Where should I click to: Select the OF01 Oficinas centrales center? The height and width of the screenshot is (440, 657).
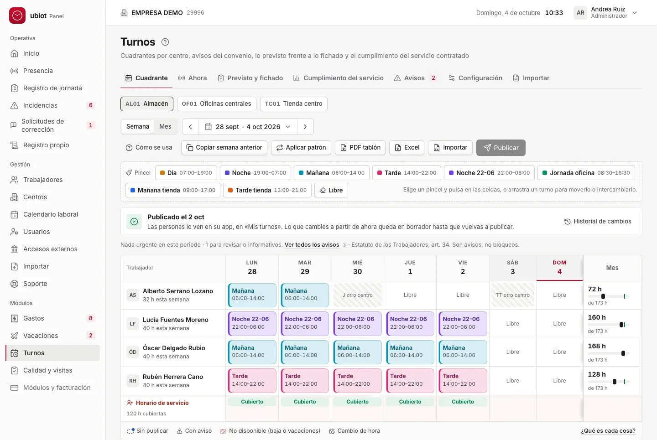point(217,104)
